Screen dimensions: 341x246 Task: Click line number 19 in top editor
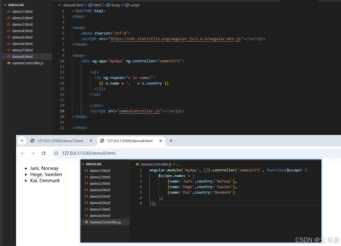click(x=62, y=111)
